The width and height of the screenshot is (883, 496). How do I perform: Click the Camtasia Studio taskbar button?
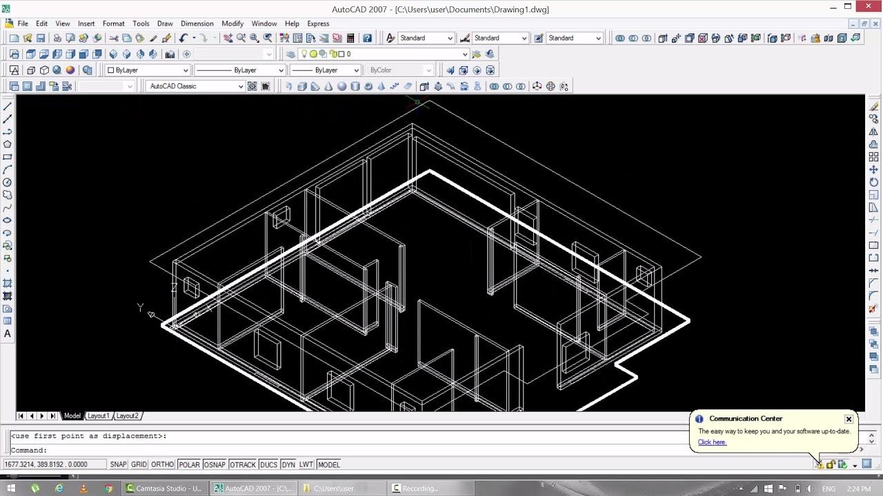(x=164, y=488)
